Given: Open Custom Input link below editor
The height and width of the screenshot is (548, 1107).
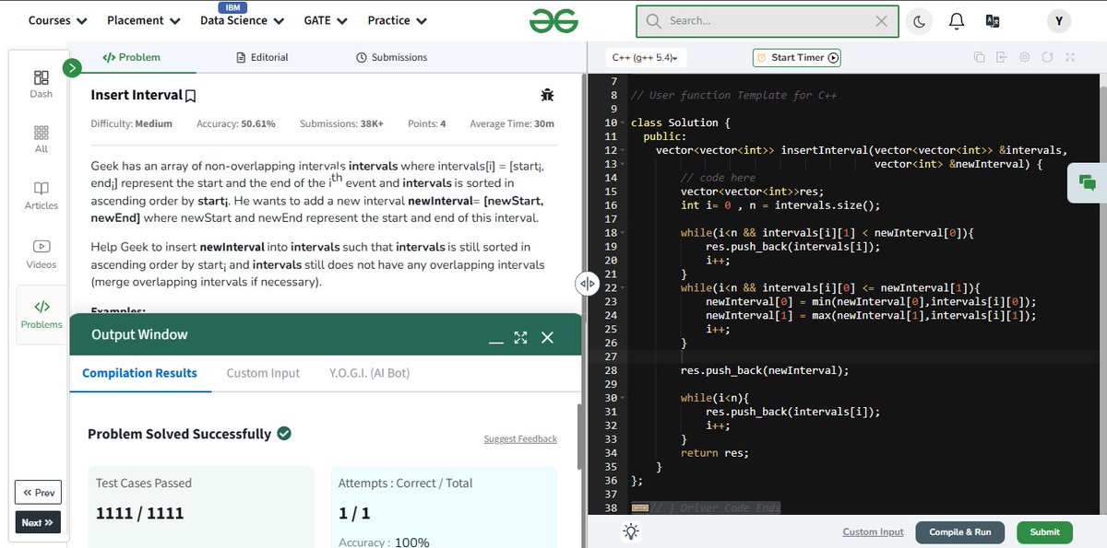Looking at the screenshot, I should pos(873,531).
